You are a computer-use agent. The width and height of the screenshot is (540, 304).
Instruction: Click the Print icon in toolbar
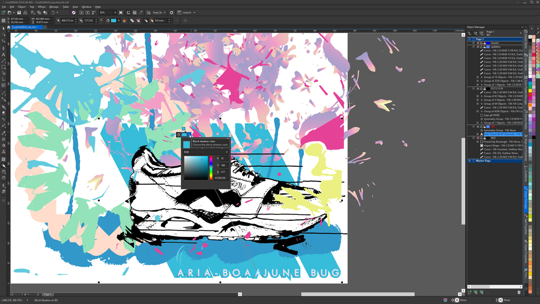click(25, 12)
